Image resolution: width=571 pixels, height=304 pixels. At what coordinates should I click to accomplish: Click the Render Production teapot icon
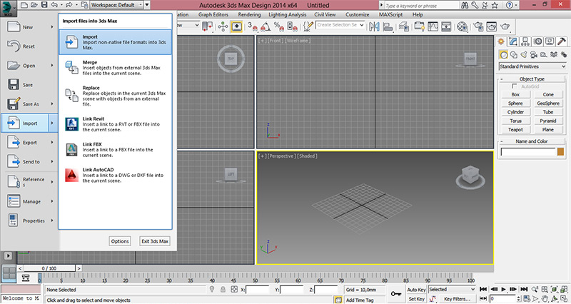click(505, 26)
